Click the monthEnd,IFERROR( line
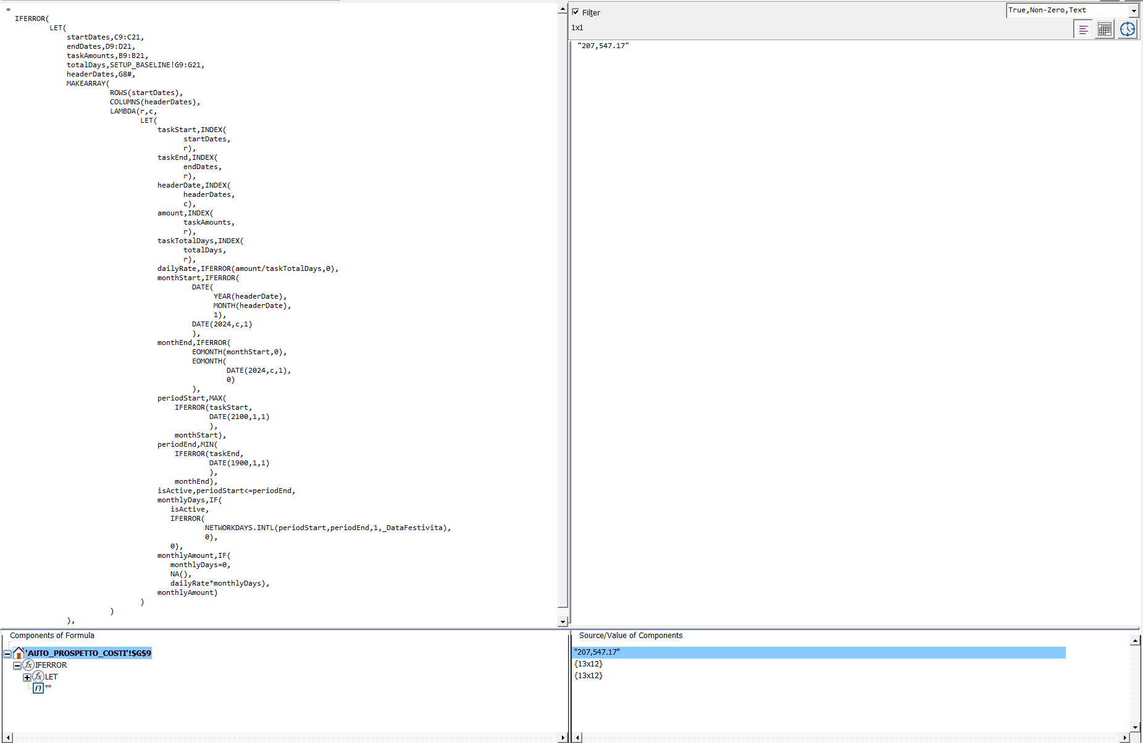This screenshot has width=1143, height=743. pos(194,342)
